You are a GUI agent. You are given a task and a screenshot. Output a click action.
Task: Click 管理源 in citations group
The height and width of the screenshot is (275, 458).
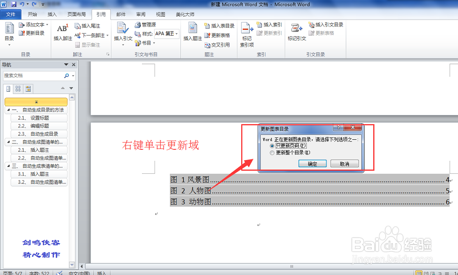pos(145,25)
